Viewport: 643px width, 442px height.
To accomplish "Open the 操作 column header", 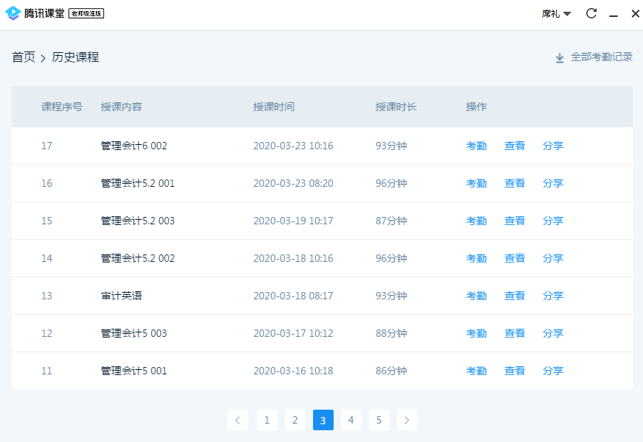I will point(477,106).
